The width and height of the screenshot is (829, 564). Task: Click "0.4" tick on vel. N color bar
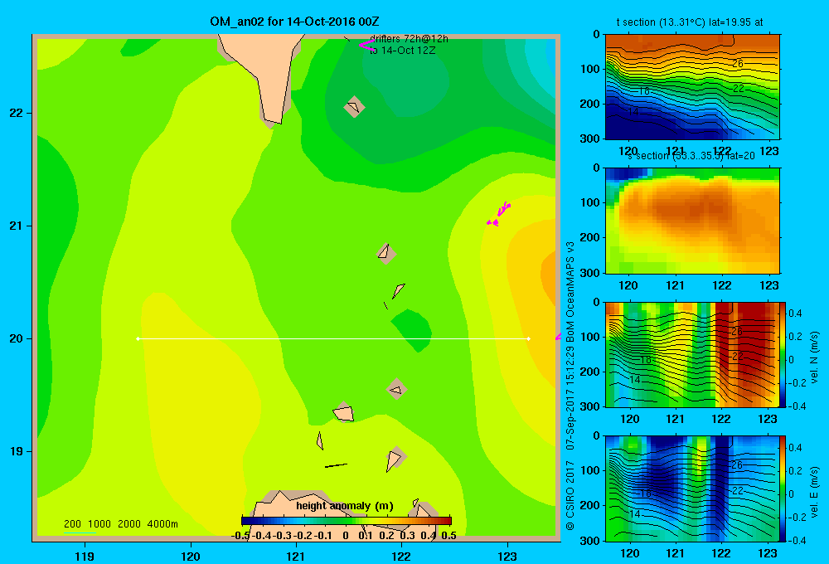[796, 314]
